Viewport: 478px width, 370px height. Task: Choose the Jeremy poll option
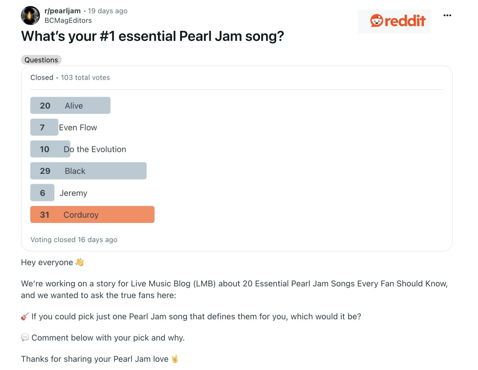tap(42, 192)
